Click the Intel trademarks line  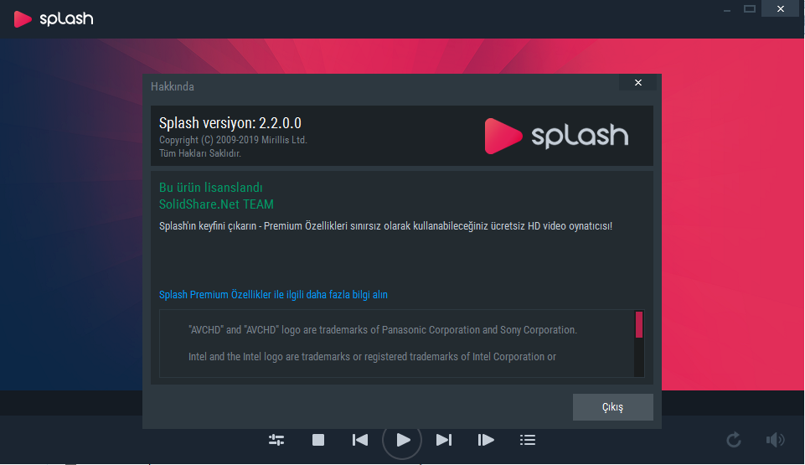click(372, 357)
